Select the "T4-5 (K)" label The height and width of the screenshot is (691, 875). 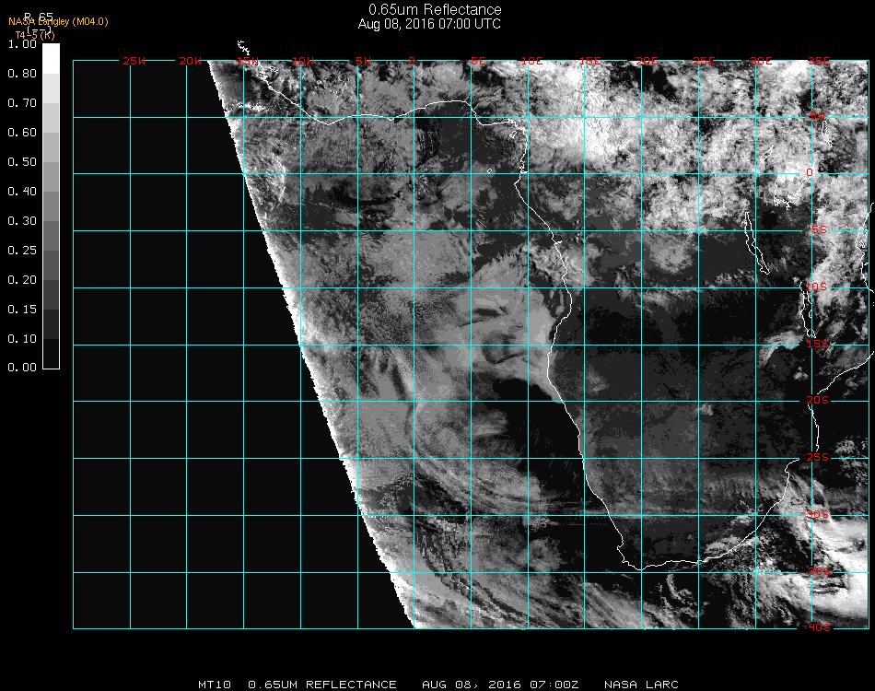tap(35, 35)
